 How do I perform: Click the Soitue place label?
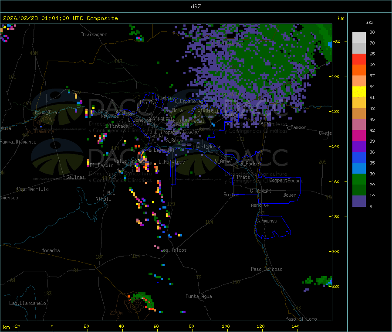click(x=231, y=195)
